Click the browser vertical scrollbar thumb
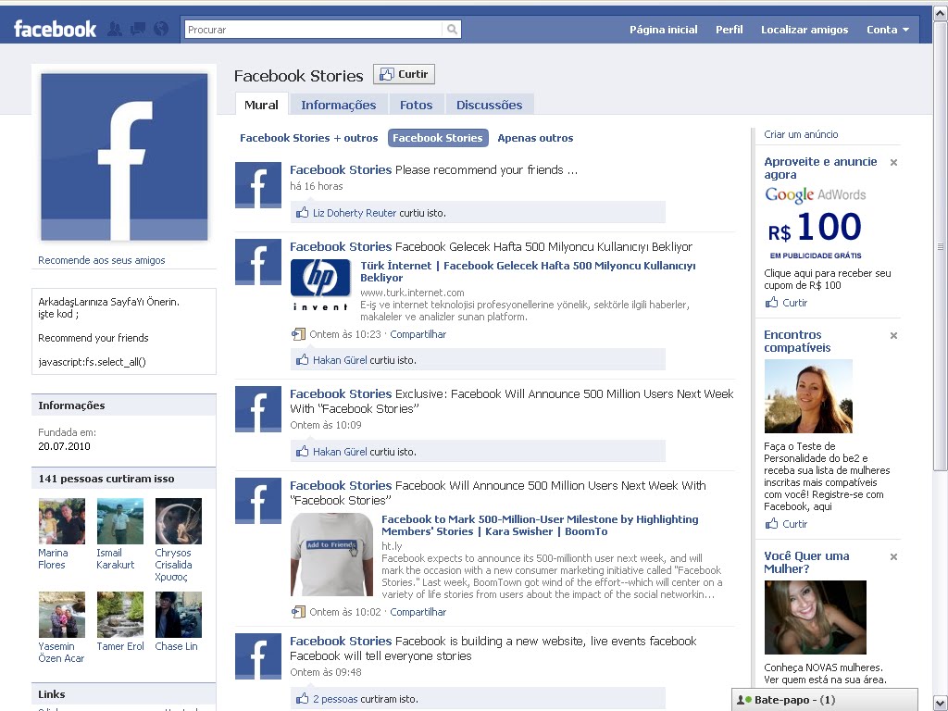Viewport: 948px width, 711px height. (941, 246)
